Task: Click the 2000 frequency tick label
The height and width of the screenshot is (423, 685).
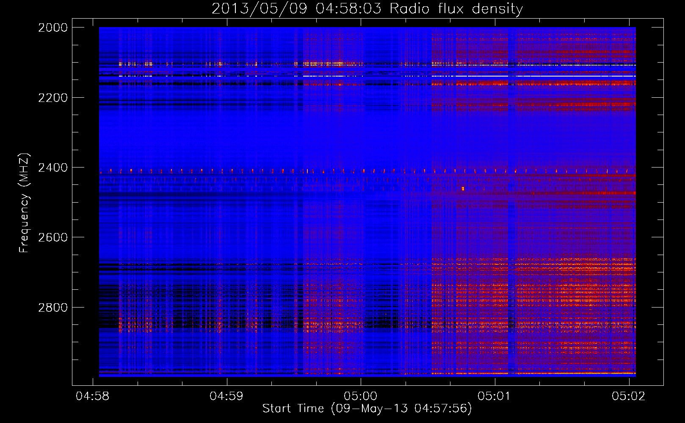Action: click(x=53, y=27)
